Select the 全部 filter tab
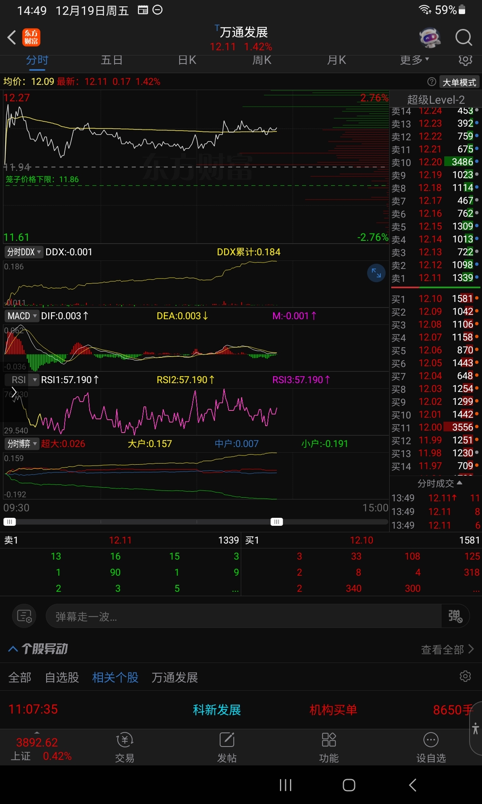 click(20, 677)
